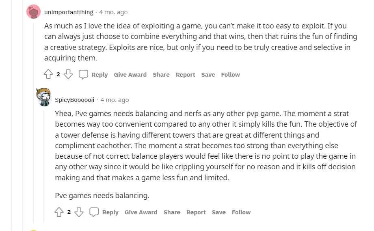Give Award to SpicyBoooooii's comment

[x=141, y=212]
